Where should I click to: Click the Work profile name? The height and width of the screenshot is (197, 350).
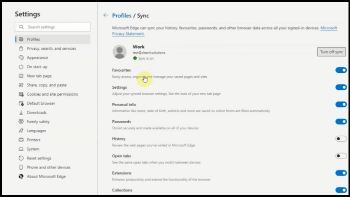[138, 47]
